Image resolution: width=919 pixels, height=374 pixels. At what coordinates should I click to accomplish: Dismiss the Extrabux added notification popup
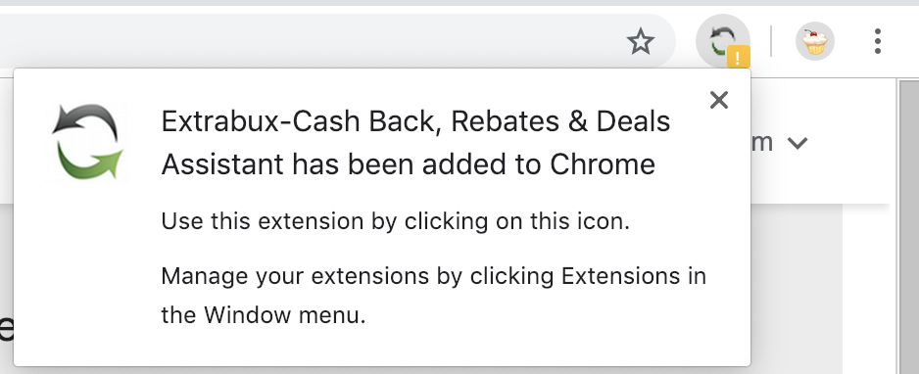pyautogui.click(x=718, y=100)
